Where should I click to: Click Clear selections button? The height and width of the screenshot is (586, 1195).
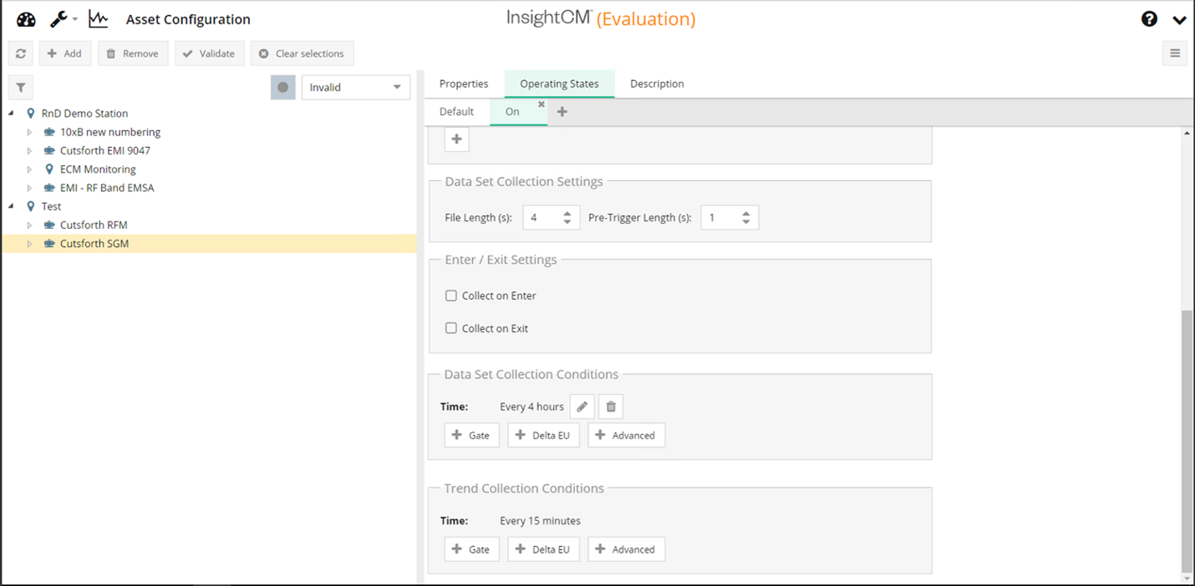[302, 53]
